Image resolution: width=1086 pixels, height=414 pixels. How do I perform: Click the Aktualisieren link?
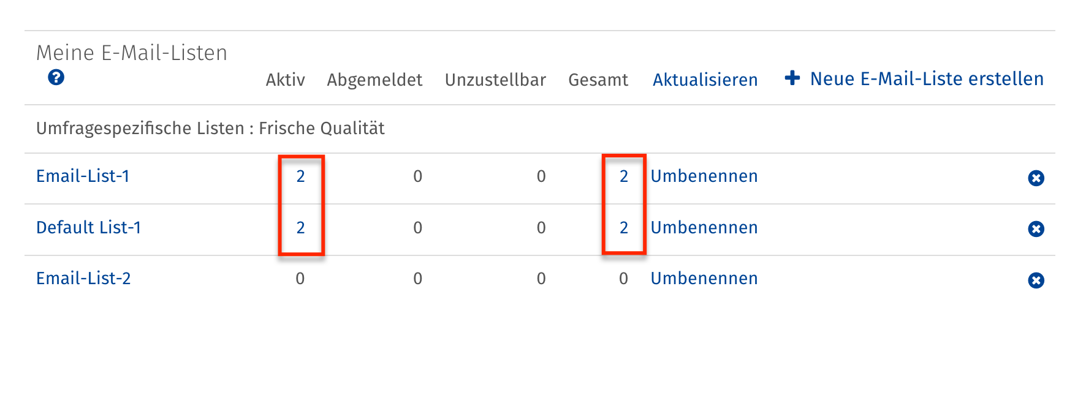(x=705, y=80)
